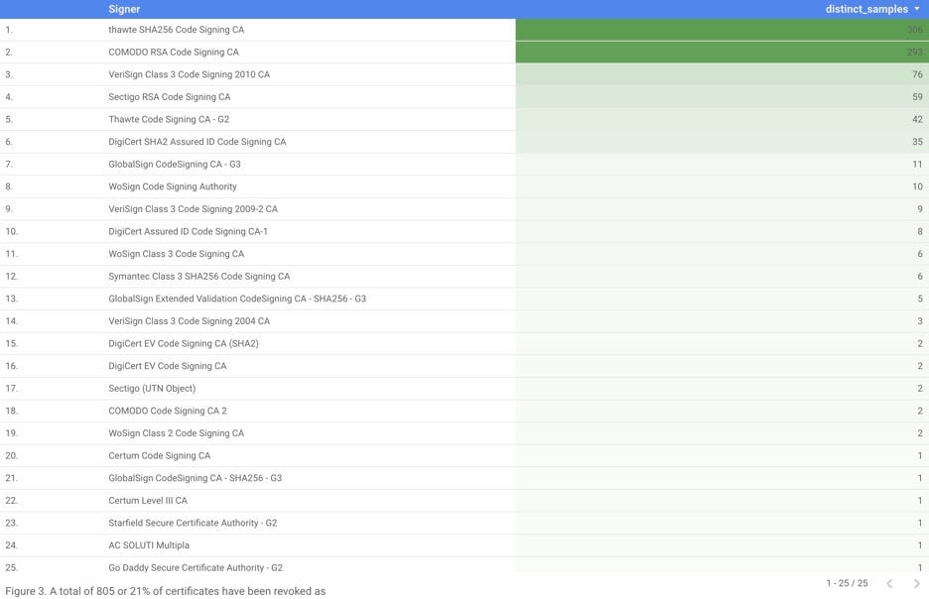This screenshot has height=599, width=929.
Task: Select Starfield Secure Certificate Authority - G2
Action: (193, 524)
